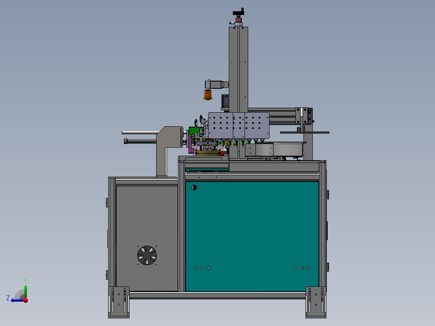Select the gray camera body above orange lens
Image resolution: width=435 pixels, height=326 pixels.
coord(214,85)
